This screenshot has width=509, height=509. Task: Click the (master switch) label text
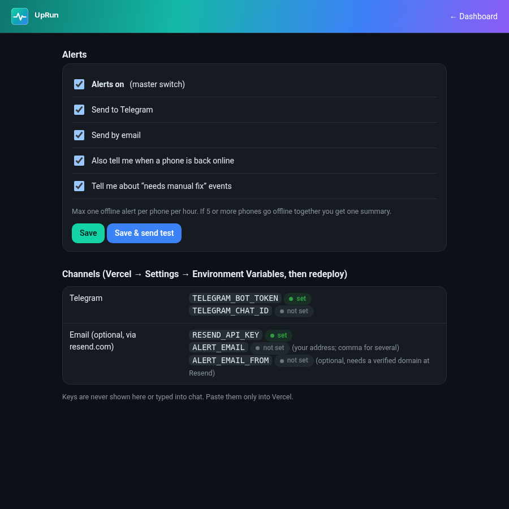157,84
